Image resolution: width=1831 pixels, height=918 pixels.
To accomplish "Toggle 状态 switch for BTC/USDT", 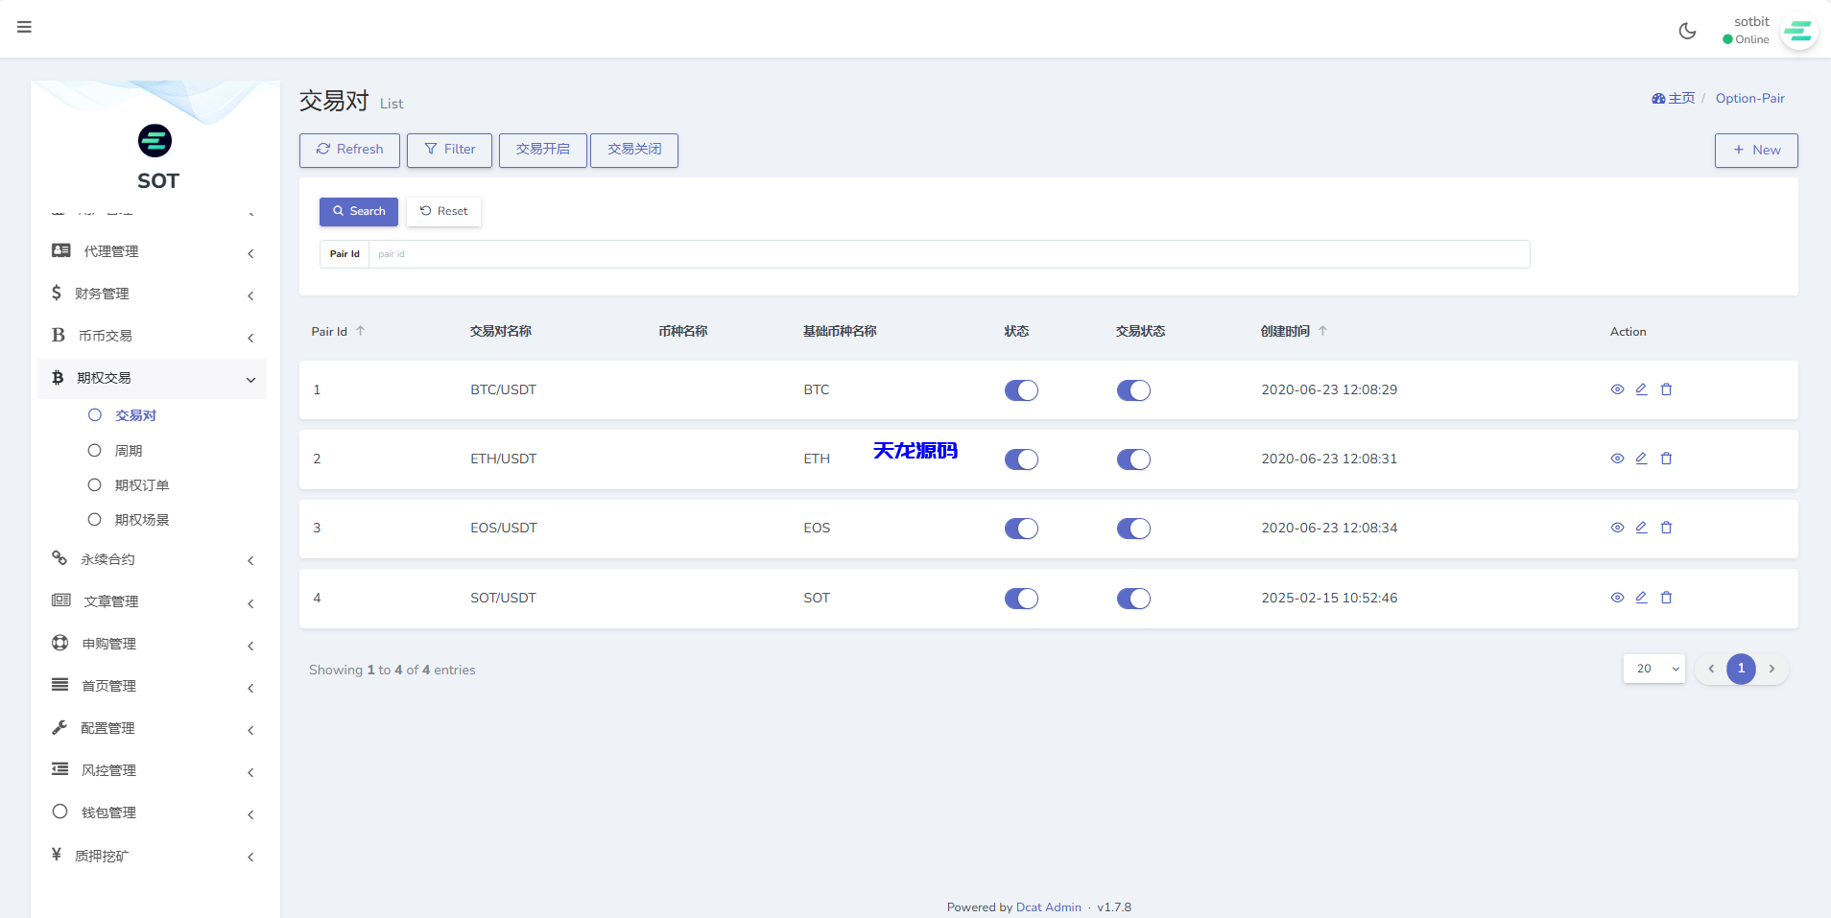I will point(1021,390).
